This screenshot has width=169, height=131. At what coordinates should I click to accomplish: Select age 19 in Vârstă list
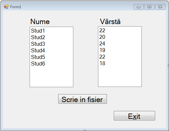(120, 50)
